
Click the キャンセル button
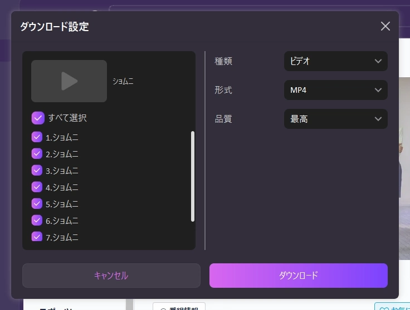point(111,276)
